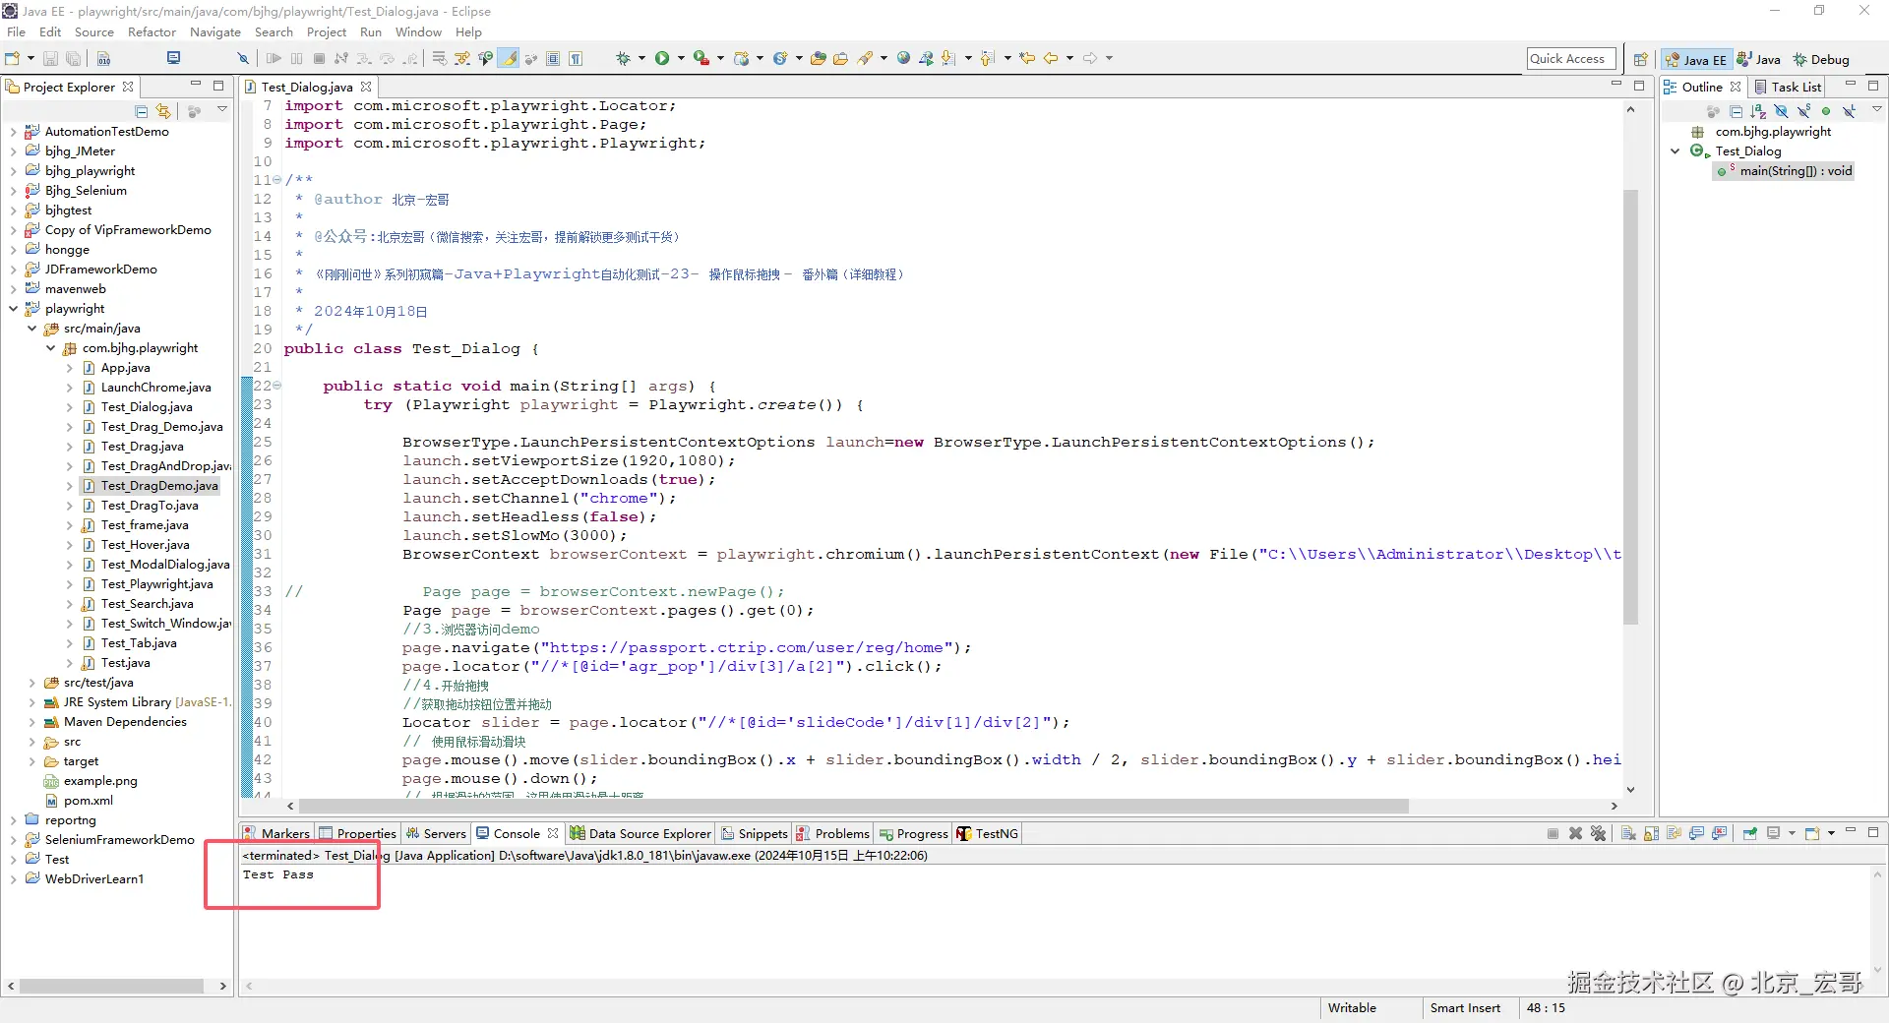Screen dimensions: 1889x1023
Task: Click the Open Web Browser globe icon
Action: click(903, 58)
